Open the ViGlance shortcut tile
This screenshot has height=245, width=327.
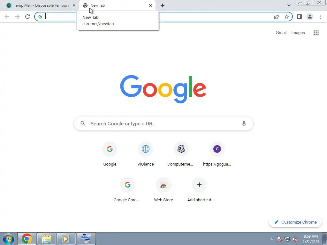coord(146,154)
